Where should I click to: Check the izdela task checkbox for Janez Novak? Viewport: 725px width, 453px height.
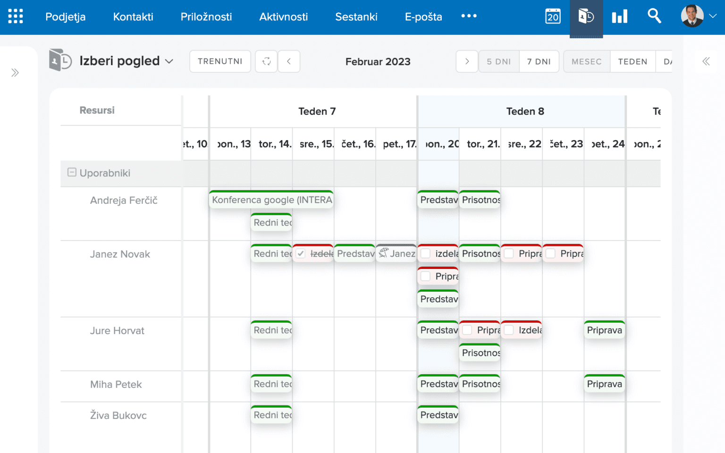(426, 254)
